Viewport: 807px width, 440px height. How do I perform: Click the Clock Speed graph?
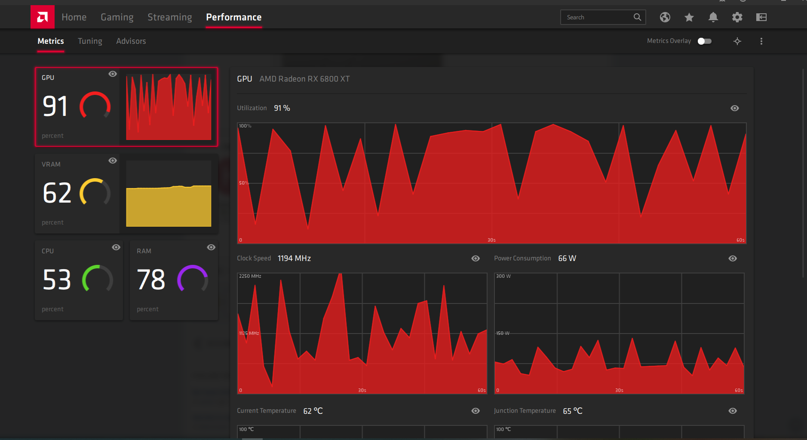point(362,334)
